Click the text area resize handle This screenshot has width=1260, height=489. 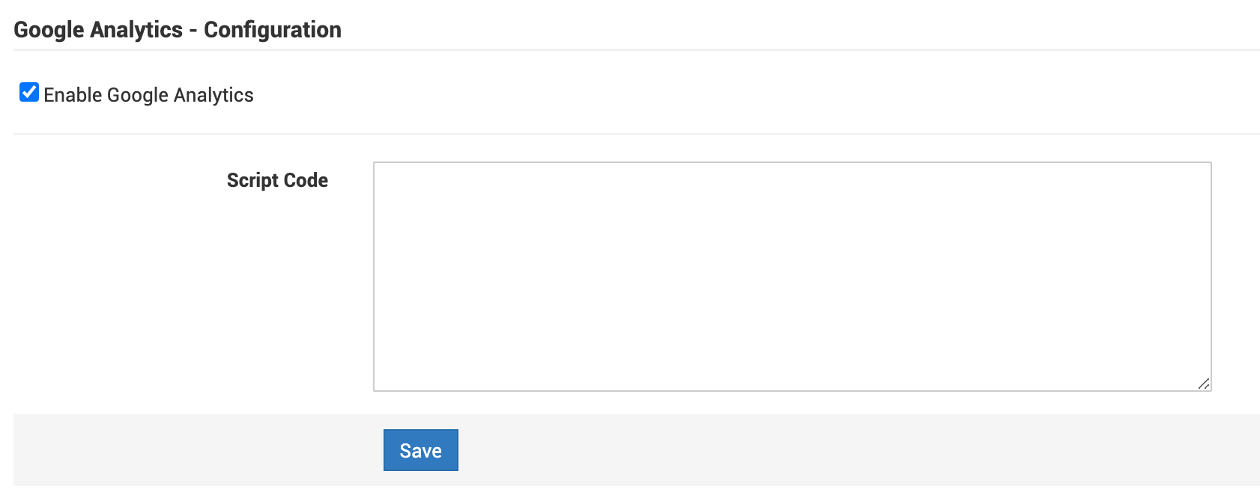pos(1203,384)
